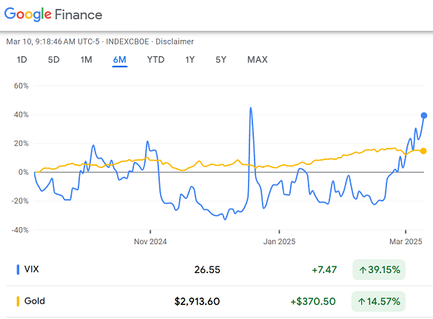Viewport: 433px width, 319px height.
Task: Click the Gold price $2,913.60
Action: coord(197,301)
